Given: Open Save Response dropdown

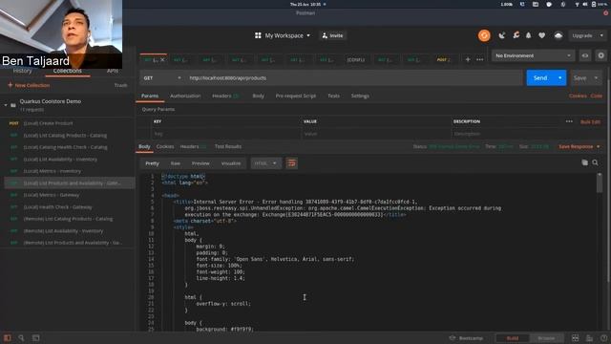Looking at the screenshot, I should pyautogui.click(x=579, y=146).
